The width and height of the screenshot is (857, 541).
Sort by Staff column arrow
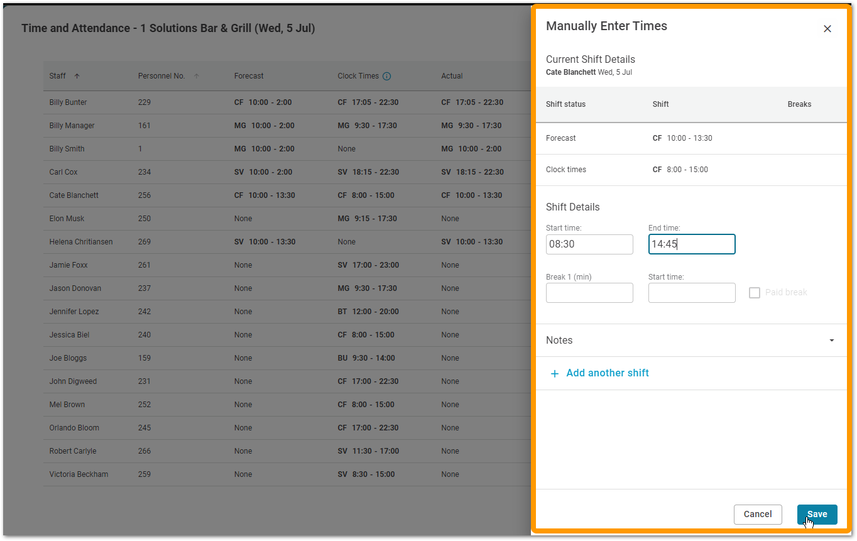[x=77, y=76]
